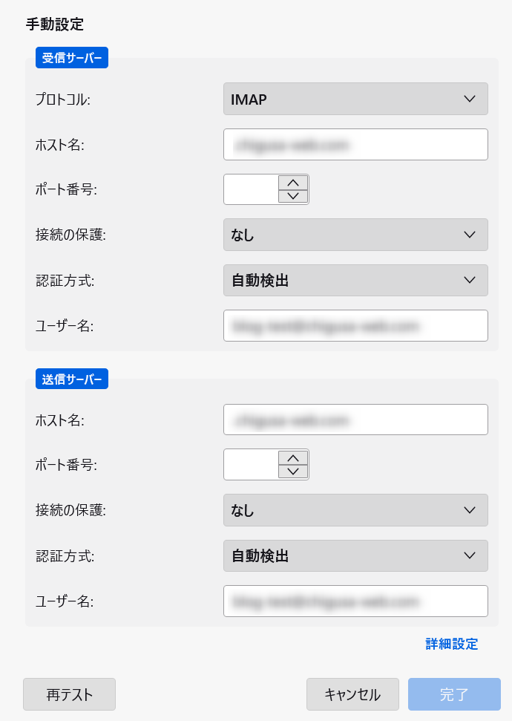Select the outgoing server ホスト名 field
Image resolution: width=512 pixels, height=721 pixels.
click(355, 420)
